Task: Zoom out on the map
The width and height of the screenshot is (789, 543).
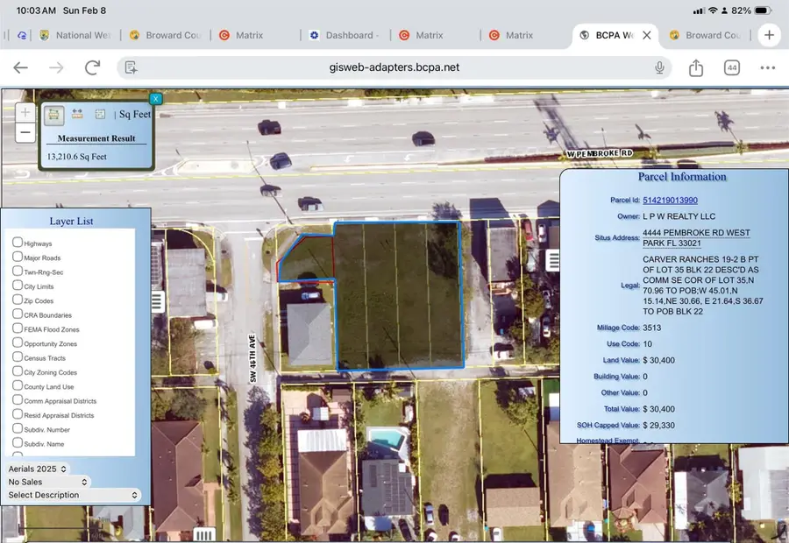Action: point(25,131)
